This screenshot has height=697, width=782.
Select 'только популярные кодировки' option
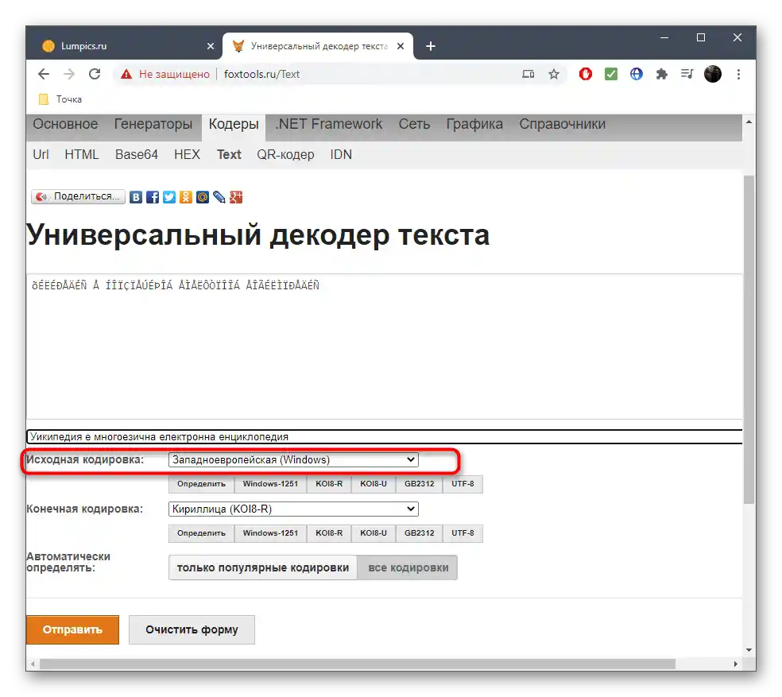(x=263, y=567)
